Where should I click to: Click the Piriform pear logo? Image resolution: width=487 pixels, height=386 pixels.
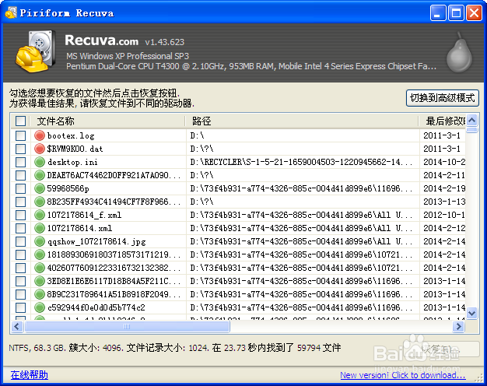[x=459, y=52]
